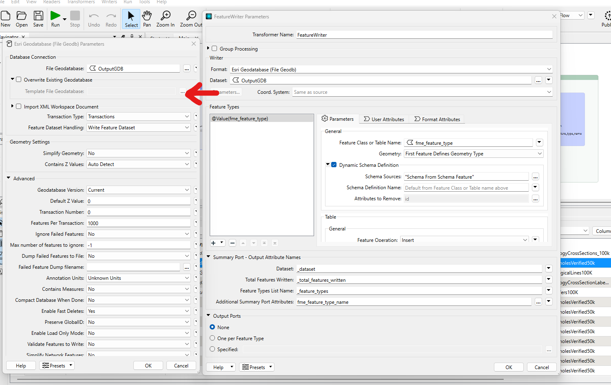
Task: Switch to the User Attributes tab
Action: 384,119
